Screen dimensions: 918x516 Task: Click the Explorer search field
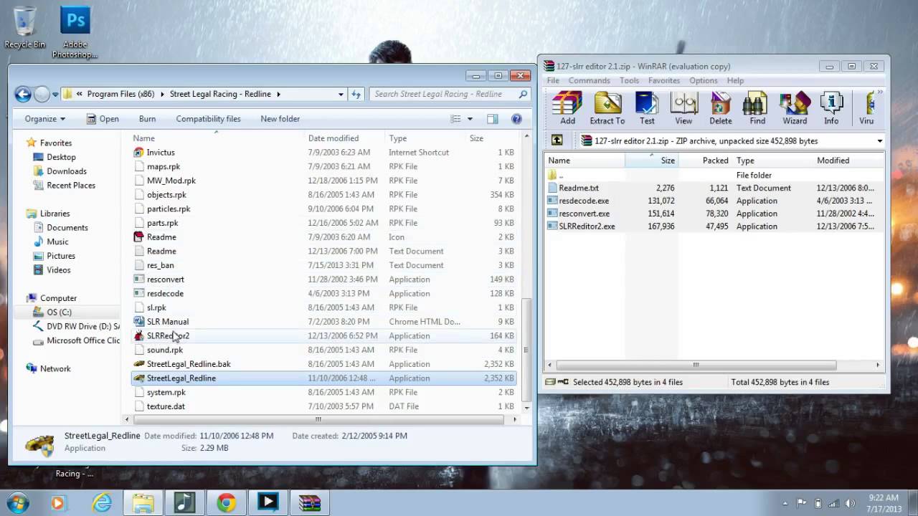pos(450,94)
